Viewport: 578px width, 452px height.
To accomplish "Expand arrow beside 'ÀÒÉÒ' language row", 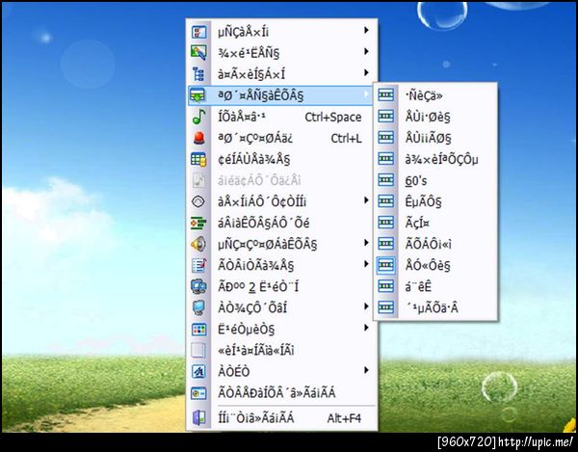I will tap(366, 370).
